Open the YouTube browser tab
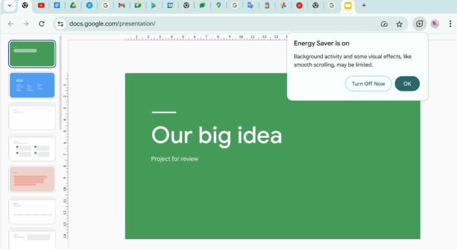Viewport: 457px width, 249px height. pyautogui.click(x=41, y=6)
